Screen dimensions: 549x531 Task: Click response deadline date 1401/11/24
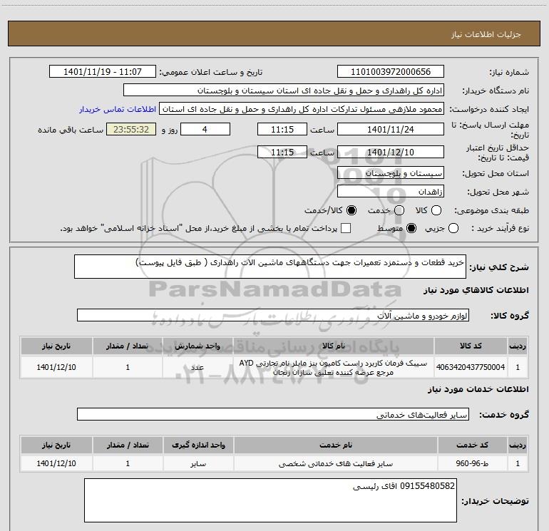[x=391, y=129]
